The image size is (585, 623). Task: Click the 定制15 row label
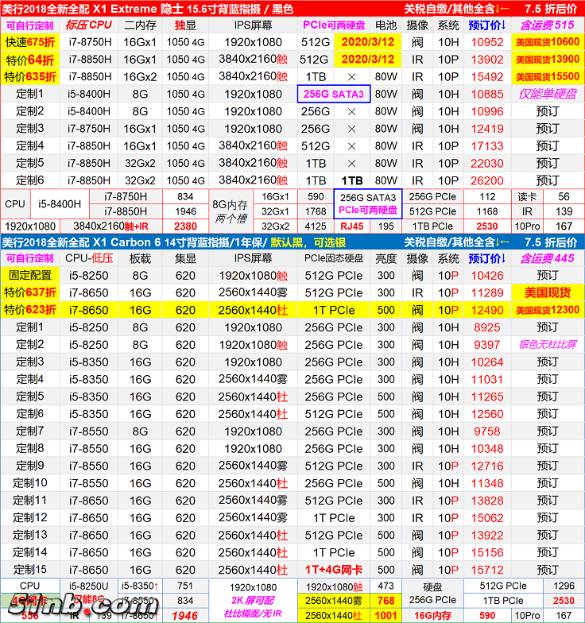(x=29, y=570)
